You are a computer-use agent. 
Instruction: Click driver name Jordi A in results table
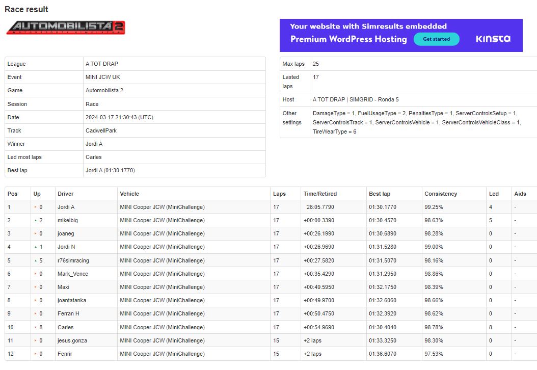pyautogui.click(x=66, y=207)
